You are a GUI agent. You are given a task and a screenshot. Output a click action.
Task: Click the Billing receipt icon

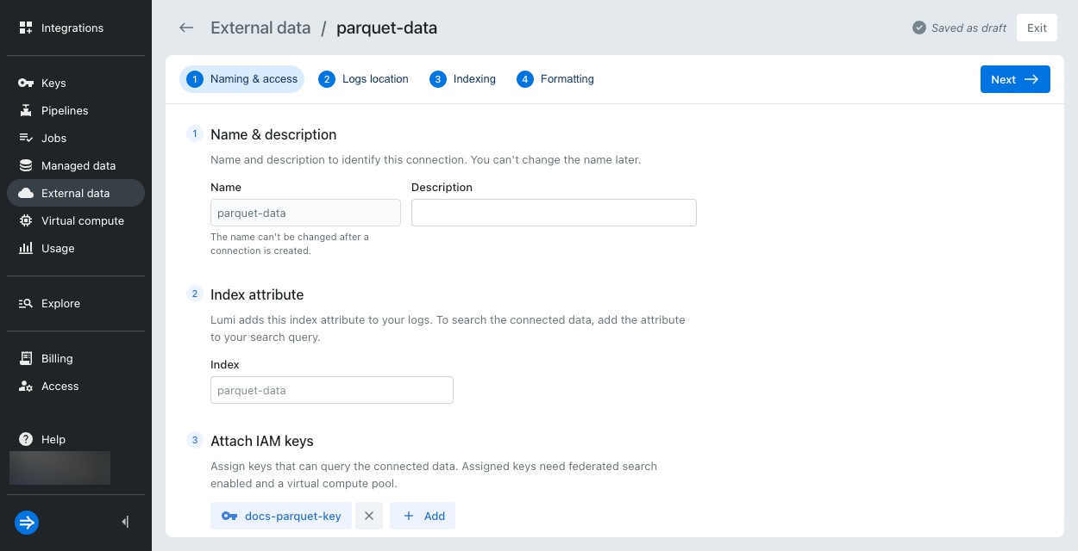click(x=26, y=358)
